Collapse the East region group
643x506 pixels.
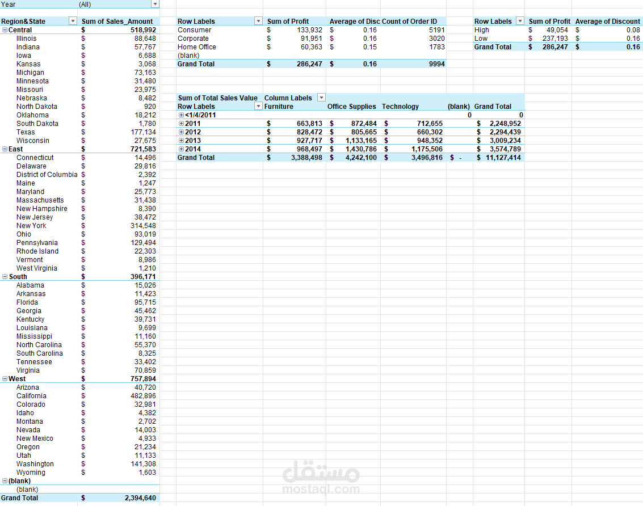tap(5, 149)
